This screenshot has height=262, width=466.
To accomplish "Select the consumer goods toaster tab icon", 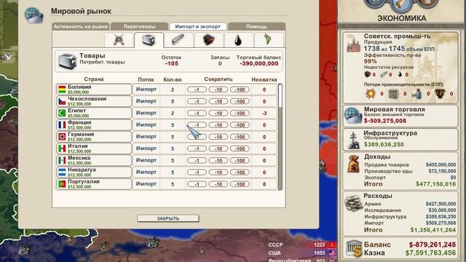I will pyautogui.click(x=149, y=40).
